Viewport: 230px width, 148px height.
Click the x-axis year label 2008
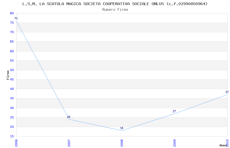point(122,143)
